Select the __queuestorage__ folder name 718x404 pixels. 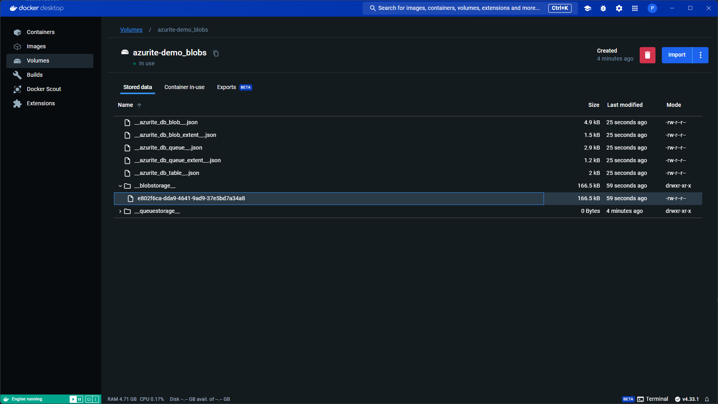click(157, 211)
